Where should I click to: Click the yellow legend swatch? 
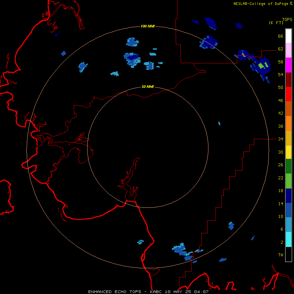[288, 152]
